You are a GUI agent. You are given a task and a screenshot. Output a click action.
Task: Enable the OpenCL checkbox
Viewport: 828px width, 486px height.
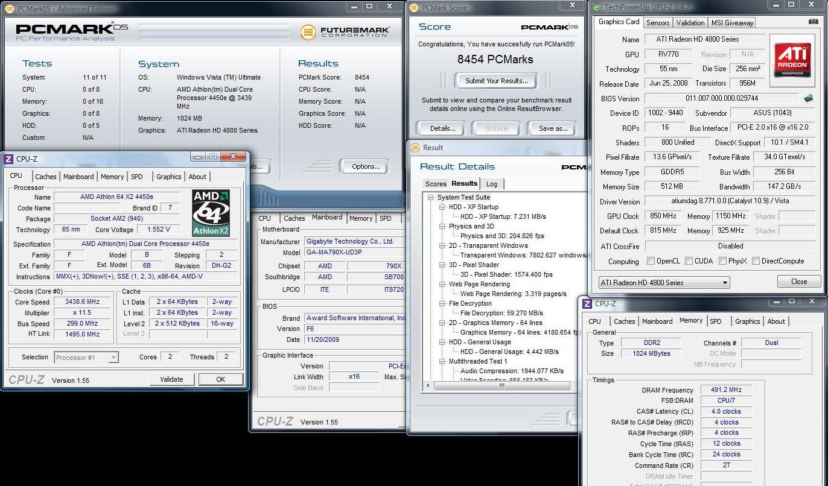tap(651, 261)
